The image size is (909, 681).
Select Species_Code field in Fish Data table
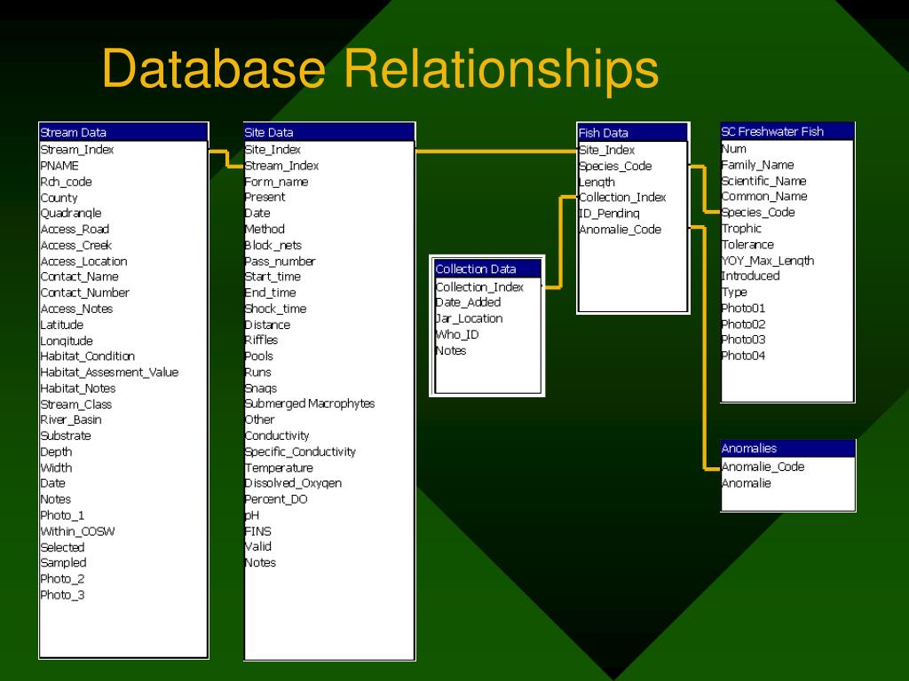pyautogui.click(x=615, y=166)
